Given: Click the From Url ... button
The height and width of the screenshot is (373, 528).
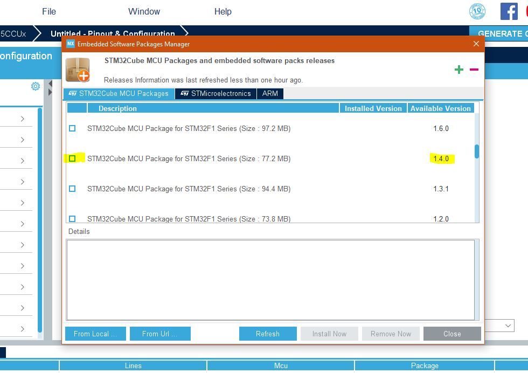Looking at the screenshot, I should click(161, 334).
